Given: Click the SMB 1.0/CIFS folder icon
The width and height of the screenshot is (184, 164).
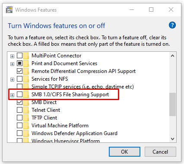Looking at the screenshot, I should [26, 95].
